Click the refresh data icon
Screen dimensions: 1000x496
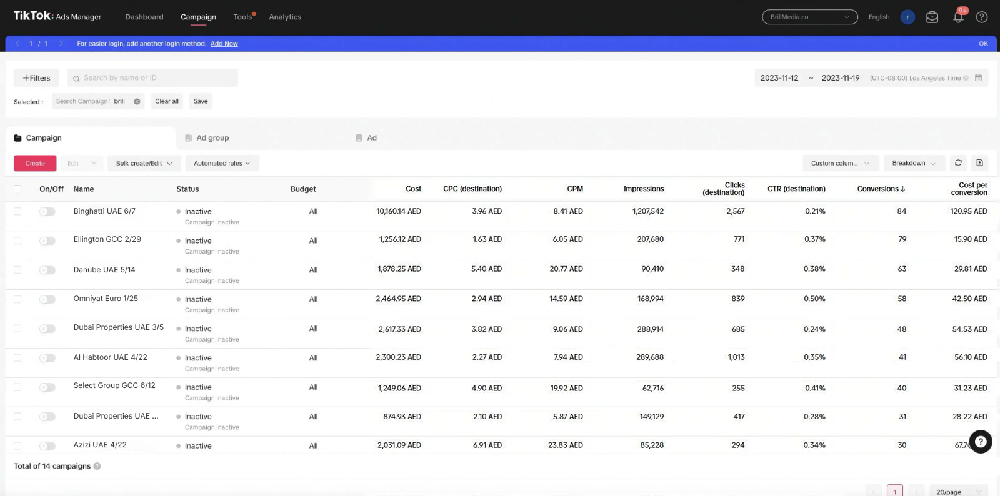(x=958, y=163)
